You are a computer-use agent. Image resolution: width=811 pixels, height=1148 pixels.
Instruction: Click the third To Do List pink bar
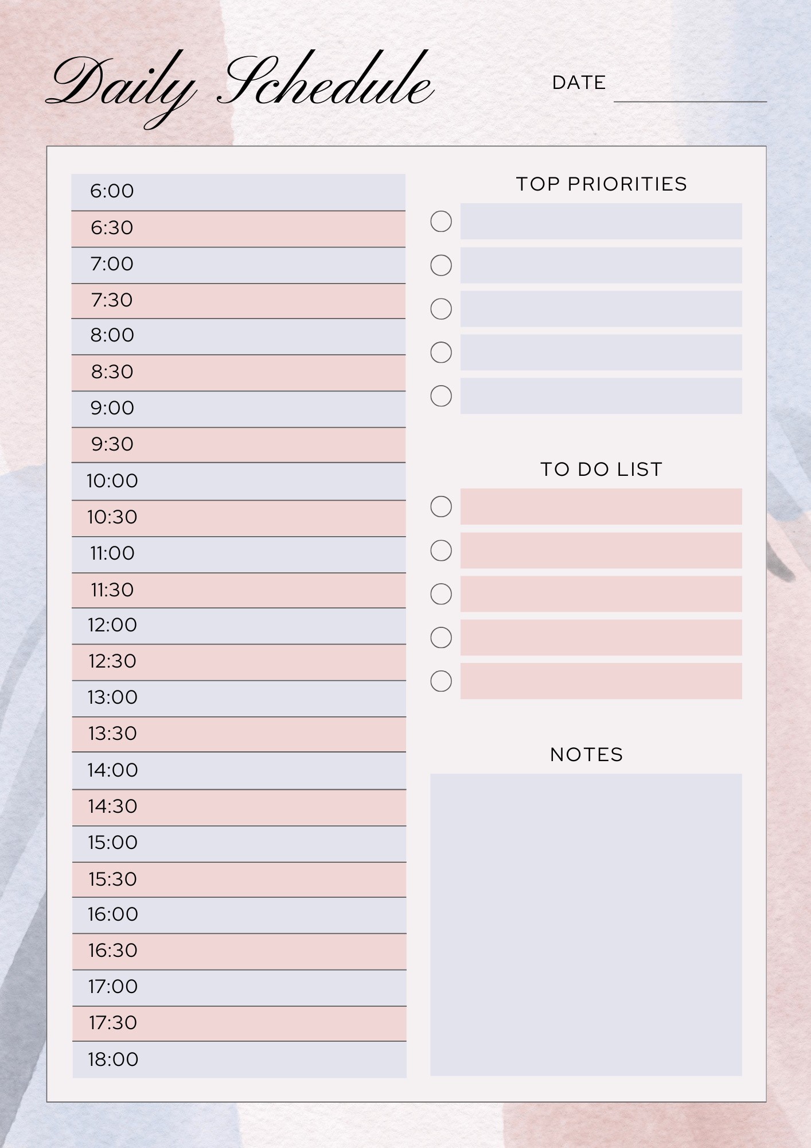point(601,594)
